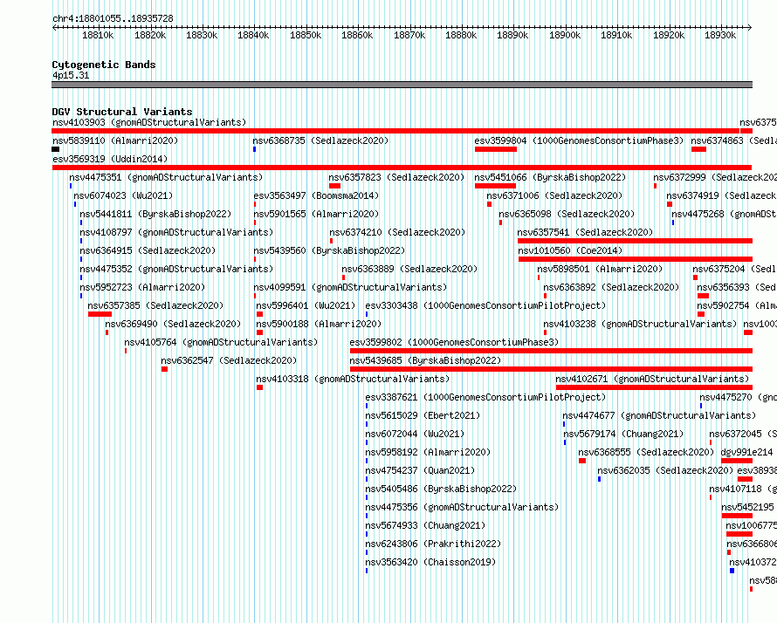Click the red bar under esv3599802
Viewport: 777px width, 623px height.
point(551,351)
